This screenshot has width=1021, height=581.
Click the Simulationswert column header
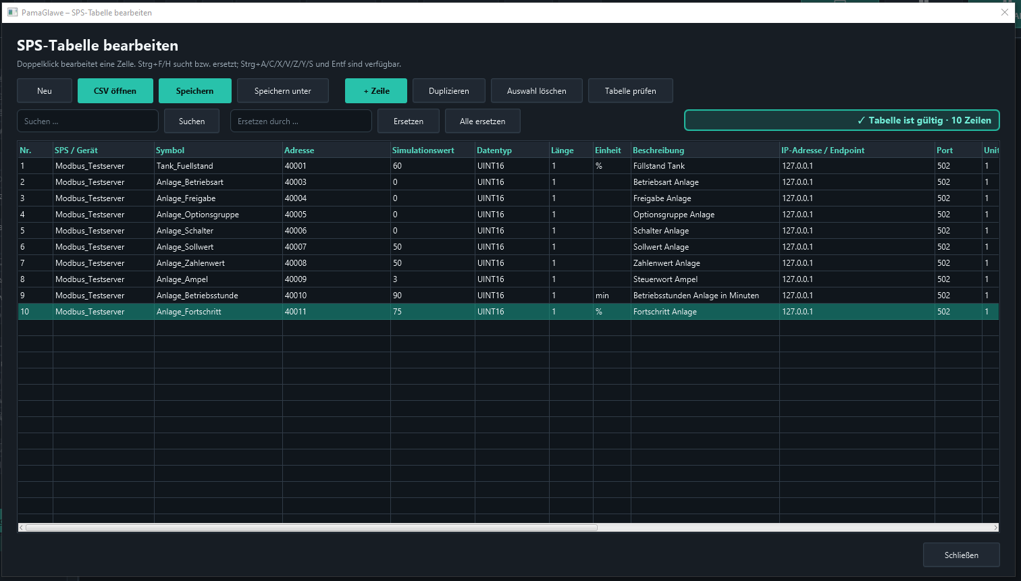tap(433, 150)
